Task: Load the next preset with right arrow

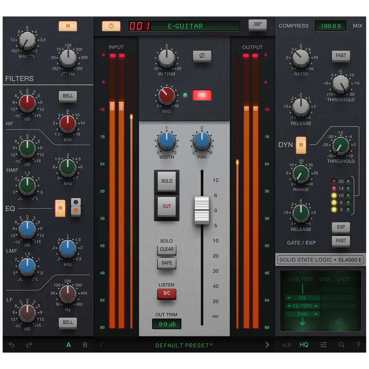Action: click(x=267, y=345)
